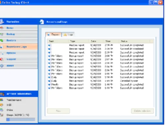Open the Support lifebuoy icon

click(2, 59)
